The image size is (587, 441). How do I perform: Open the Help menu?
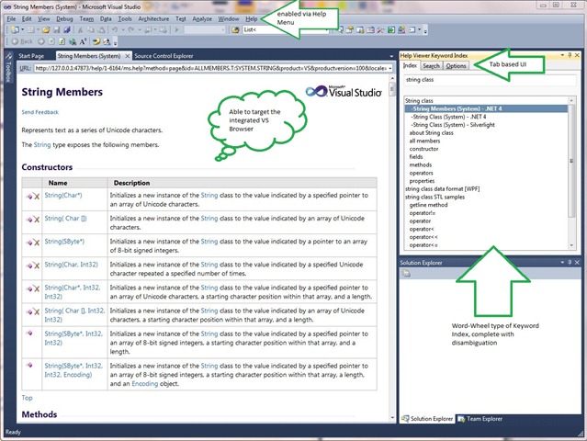[251, 18]
